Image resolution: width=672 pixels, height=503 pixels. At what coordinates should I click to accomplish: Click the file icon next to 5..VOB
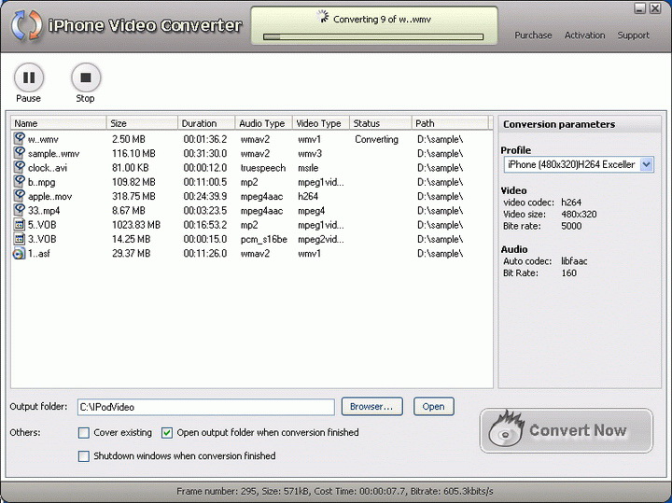pyautogui.click(x=19, y=225)
